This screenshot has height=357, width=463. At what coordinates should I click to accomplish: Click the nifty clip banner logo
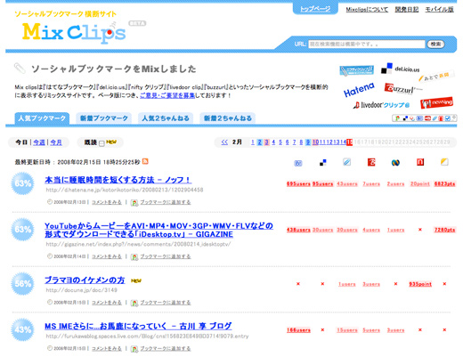click(x=356, y=70)
